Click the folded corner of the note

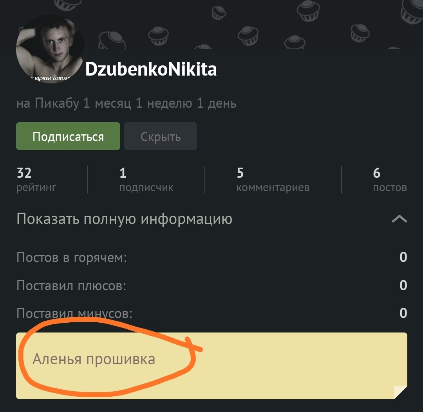click(x=401, y=392)
